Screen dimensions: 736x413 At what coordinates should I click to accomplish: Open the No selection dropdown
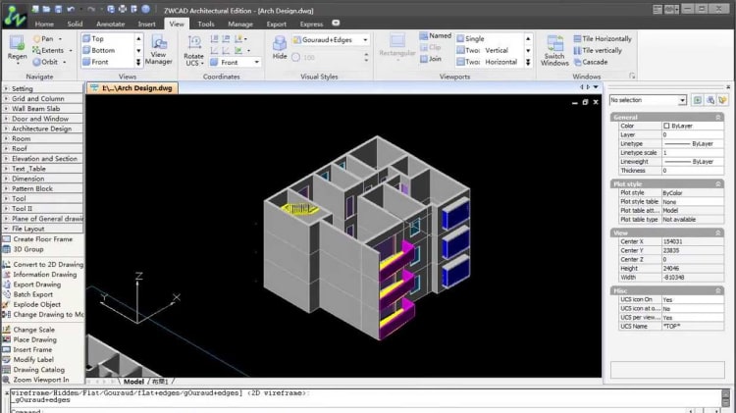(x=683, y=100)
